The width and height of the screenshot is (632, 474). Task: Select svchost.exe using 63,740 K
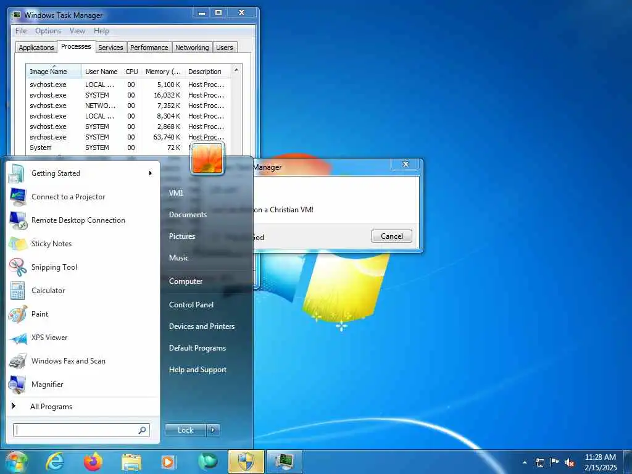pos(128,137)
